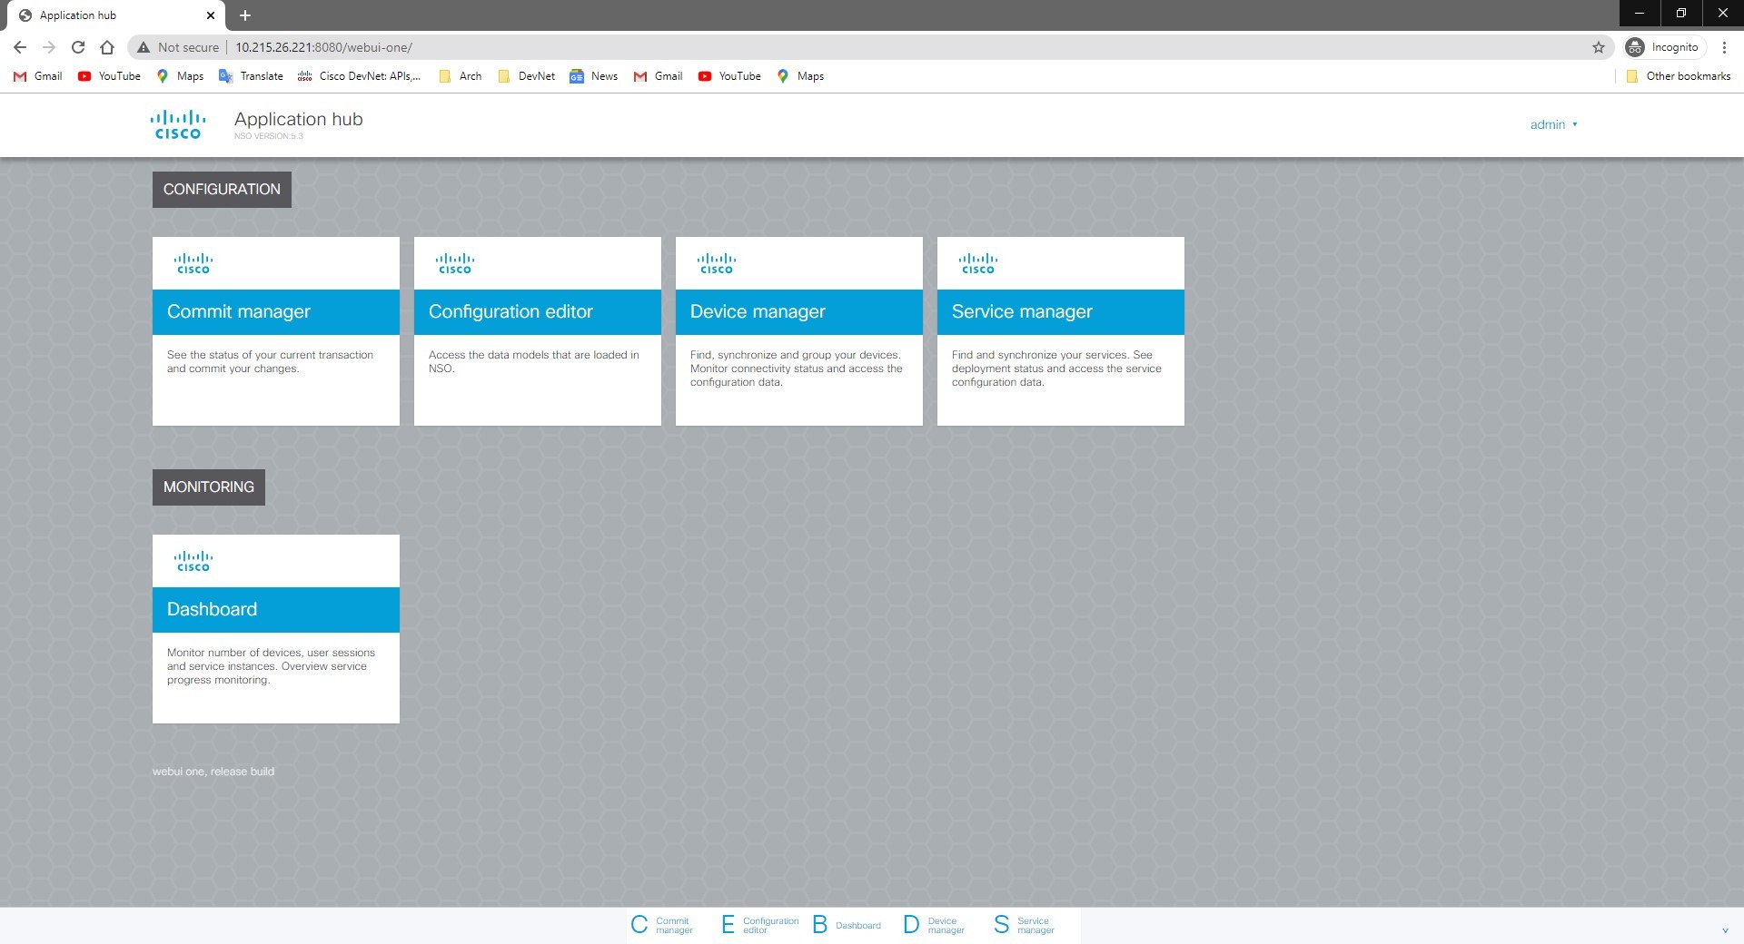This screenshot has width=1744, height=944.
Task: Click the Incognito profile indicator
Action: [1664, 47]
